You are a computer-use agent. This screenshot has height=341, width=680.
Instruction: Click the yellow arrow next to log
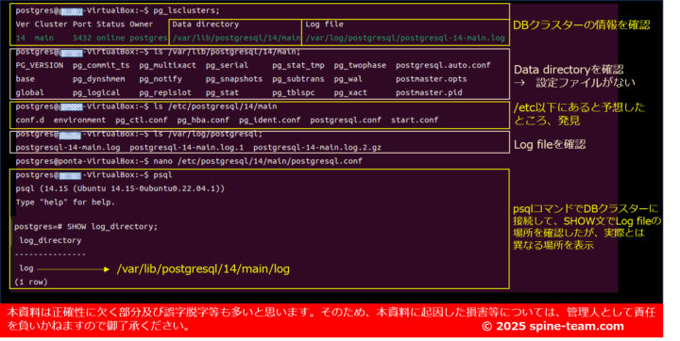74,269
